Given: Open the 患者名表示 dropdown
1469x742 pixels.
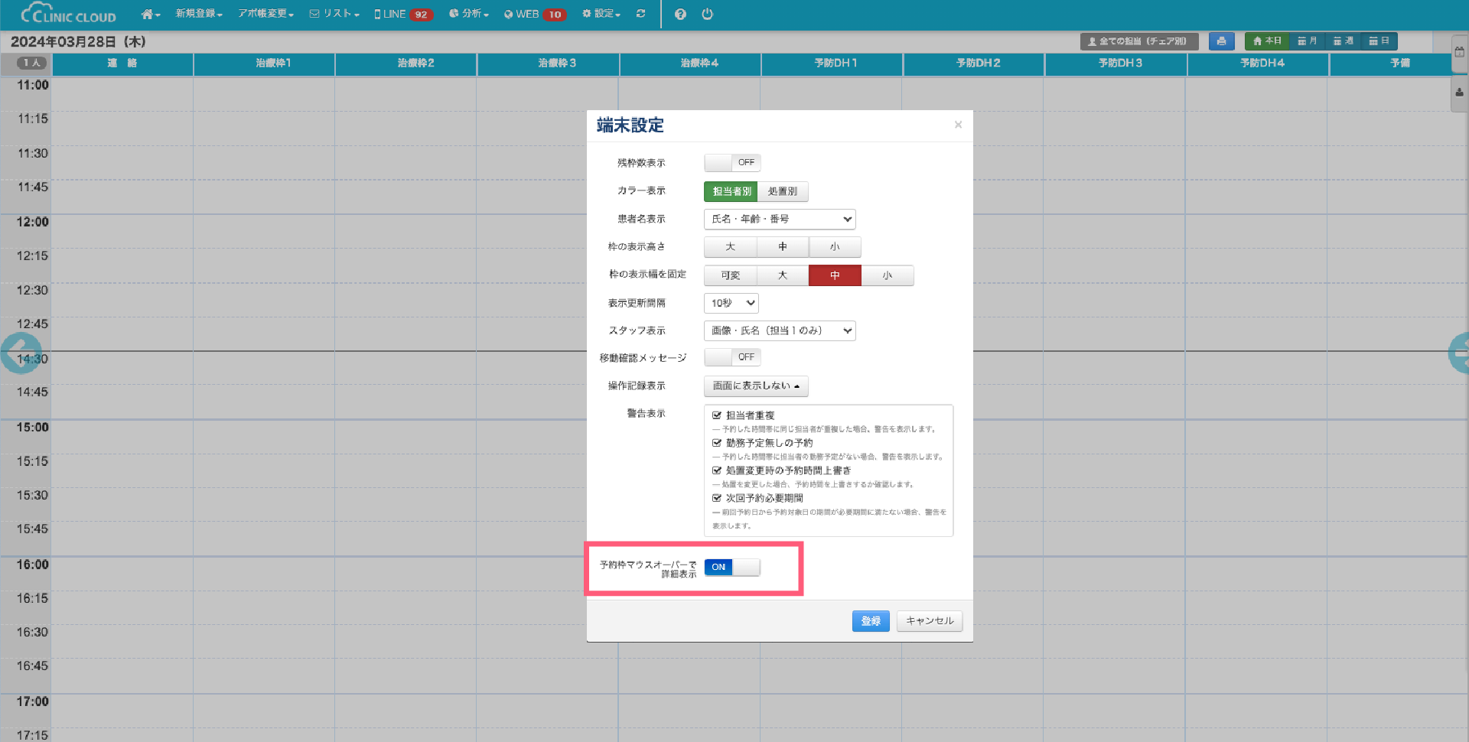Looking at the screenshot, I should coord(779,220).
